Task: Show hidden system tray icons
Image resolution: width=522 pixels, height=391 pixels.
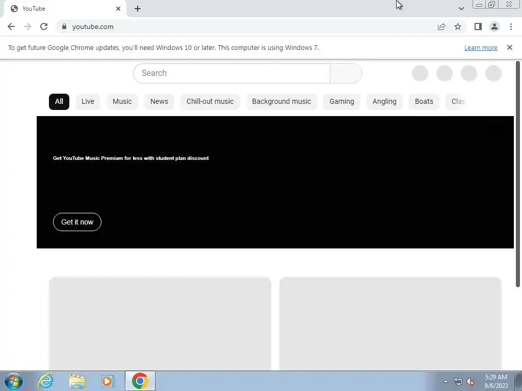Action: coord(446,381)
